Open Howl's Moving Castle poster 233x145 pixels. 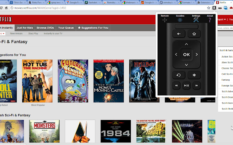[108, 81]
